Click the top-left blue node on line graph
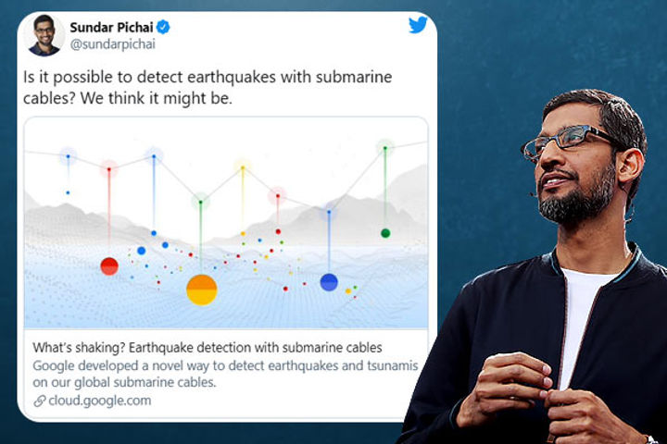The image size is (667, 444). tap(68, 156)
